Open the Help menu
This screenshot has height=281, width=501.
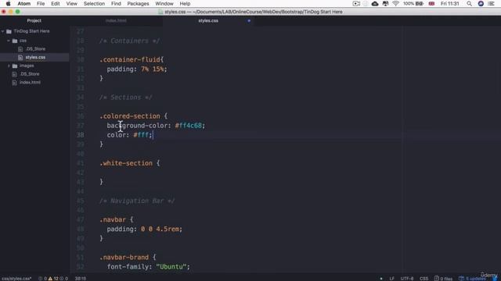[185, 4]
